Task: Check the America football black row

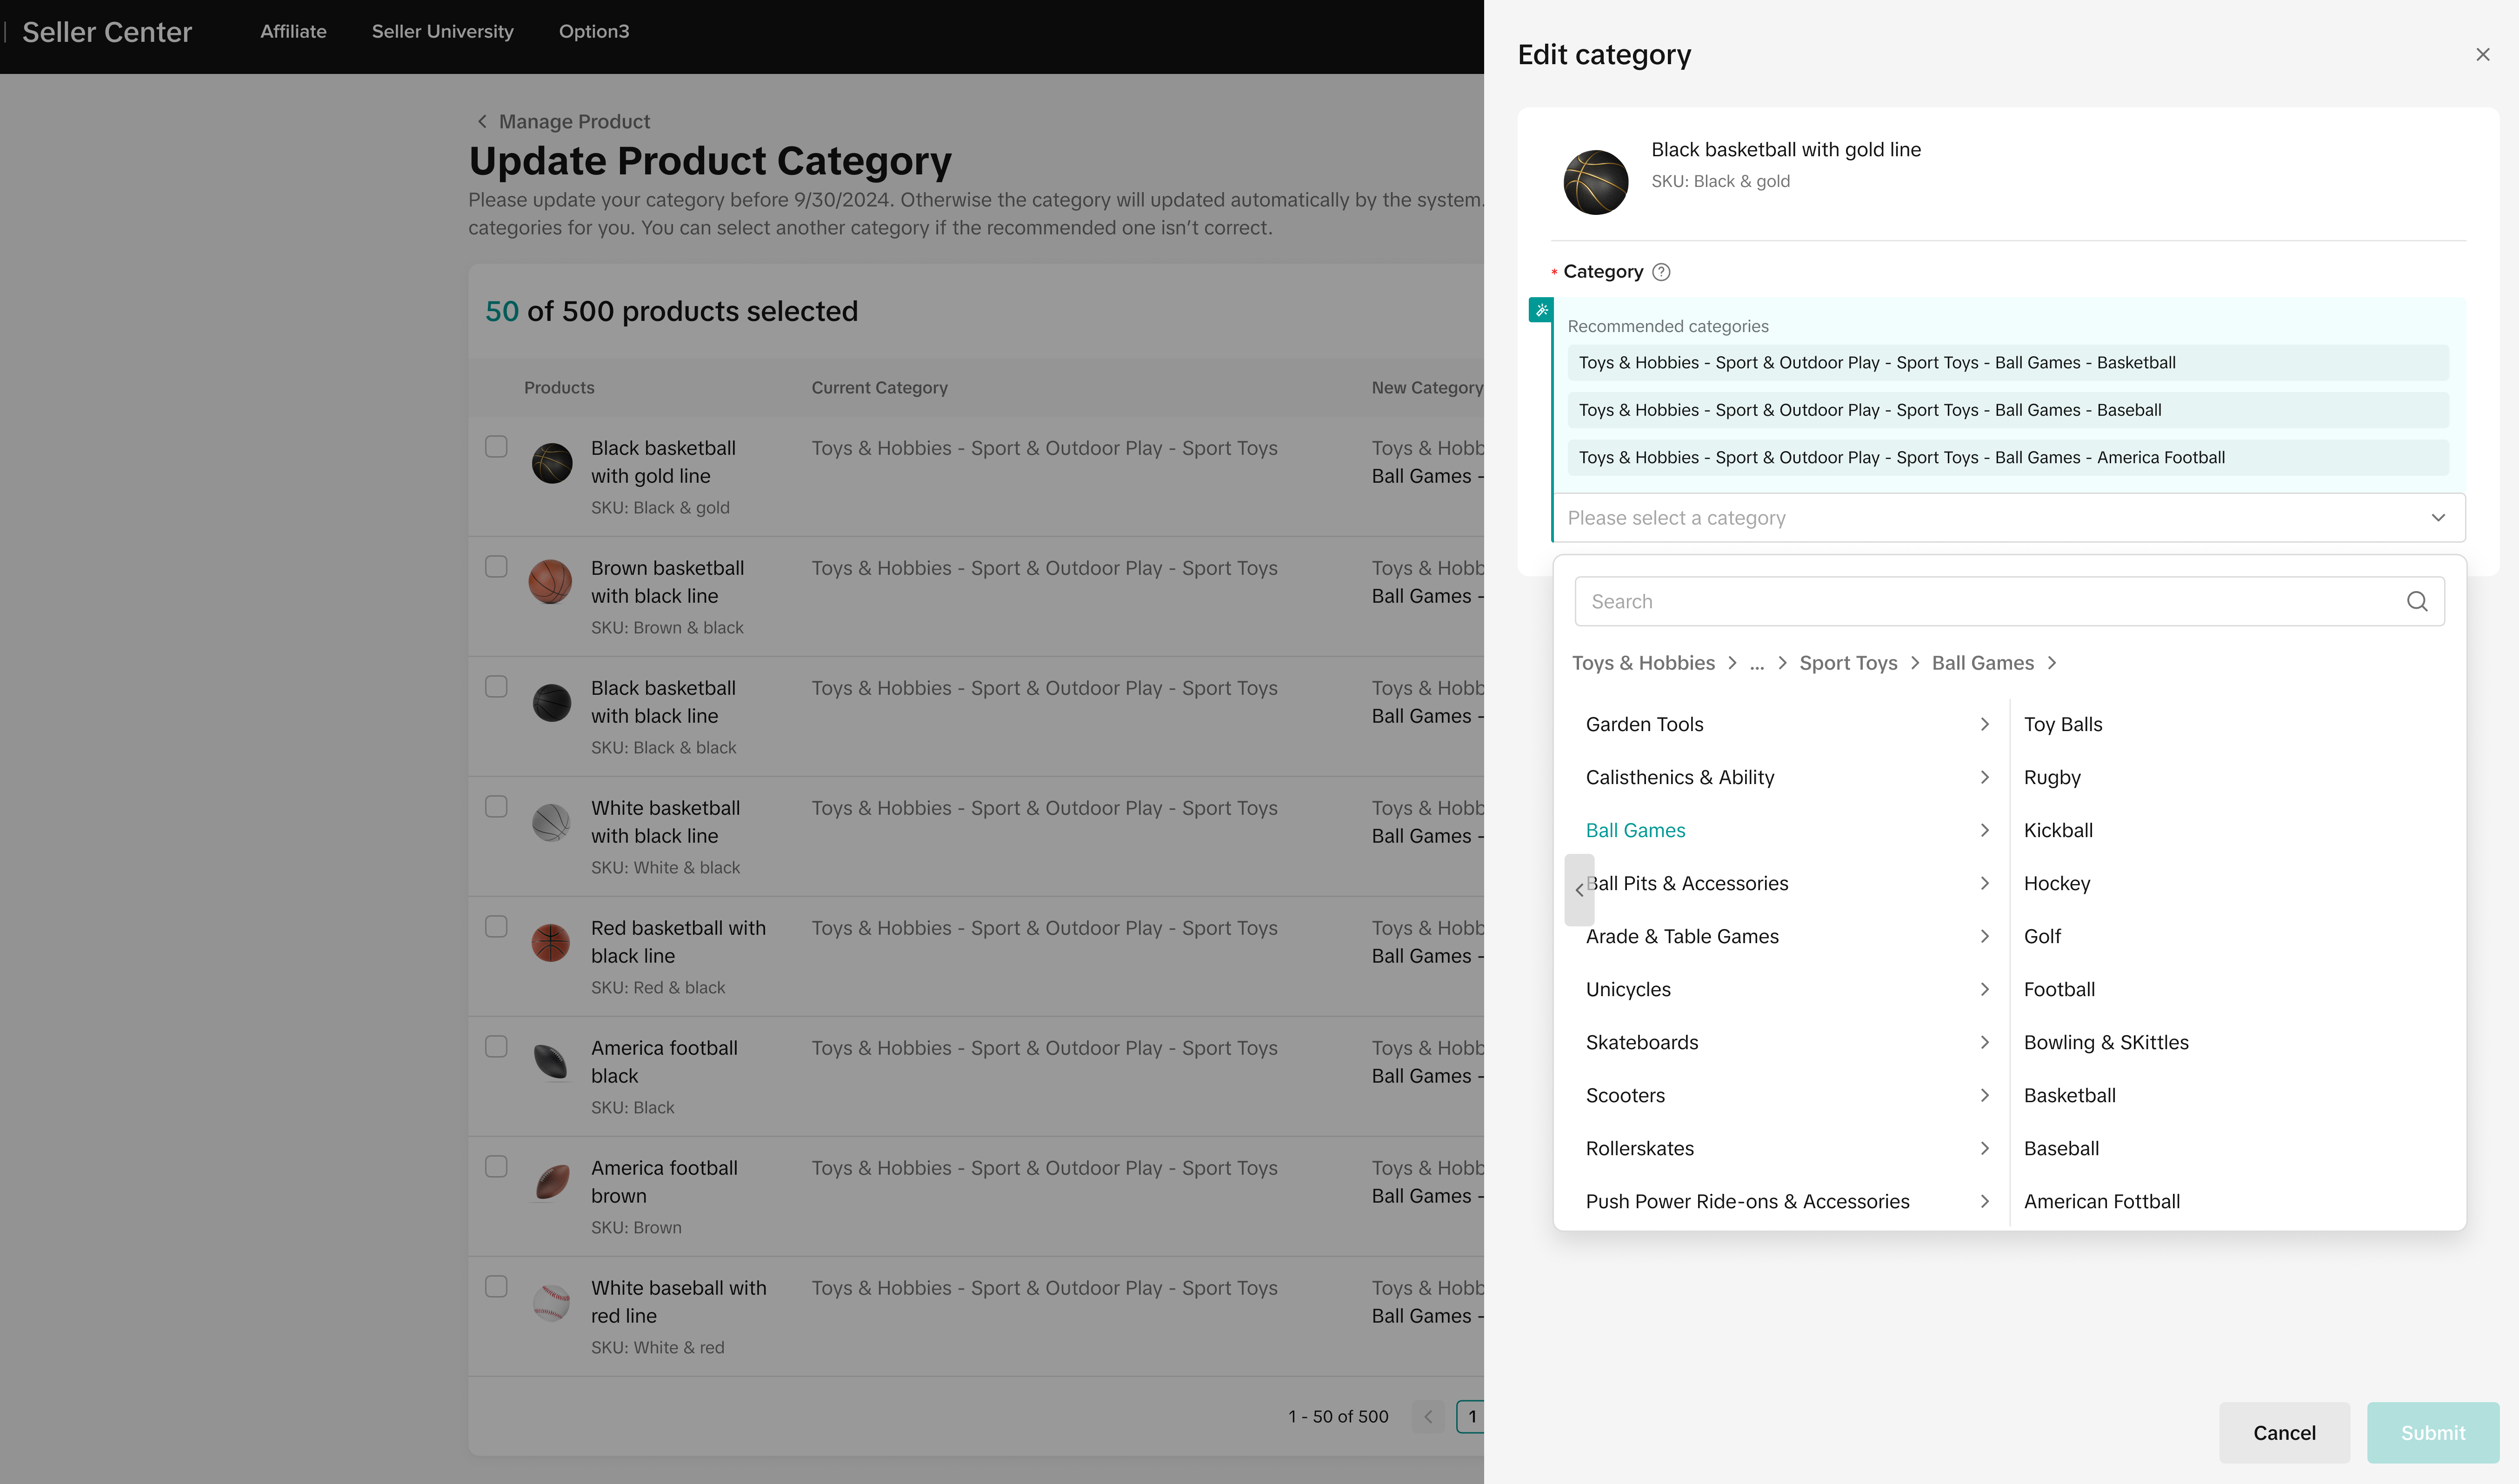Action: point(496,1047)
